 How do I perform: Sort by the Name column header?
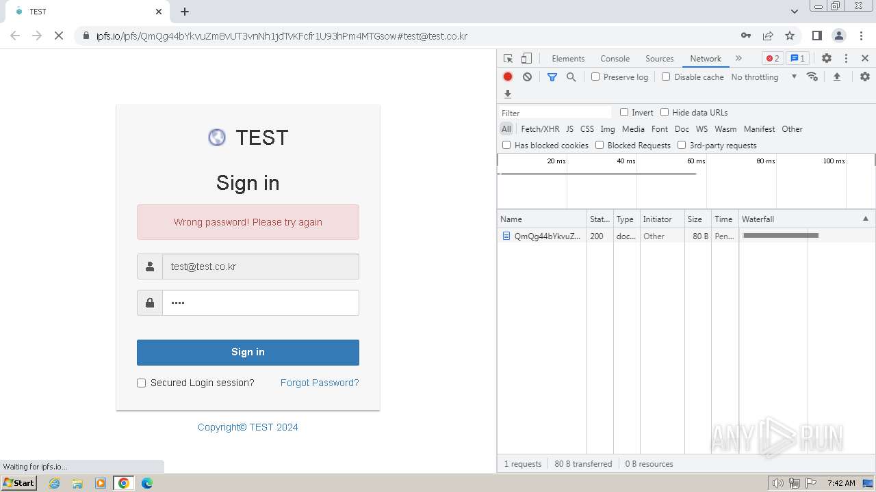[541, 219]
